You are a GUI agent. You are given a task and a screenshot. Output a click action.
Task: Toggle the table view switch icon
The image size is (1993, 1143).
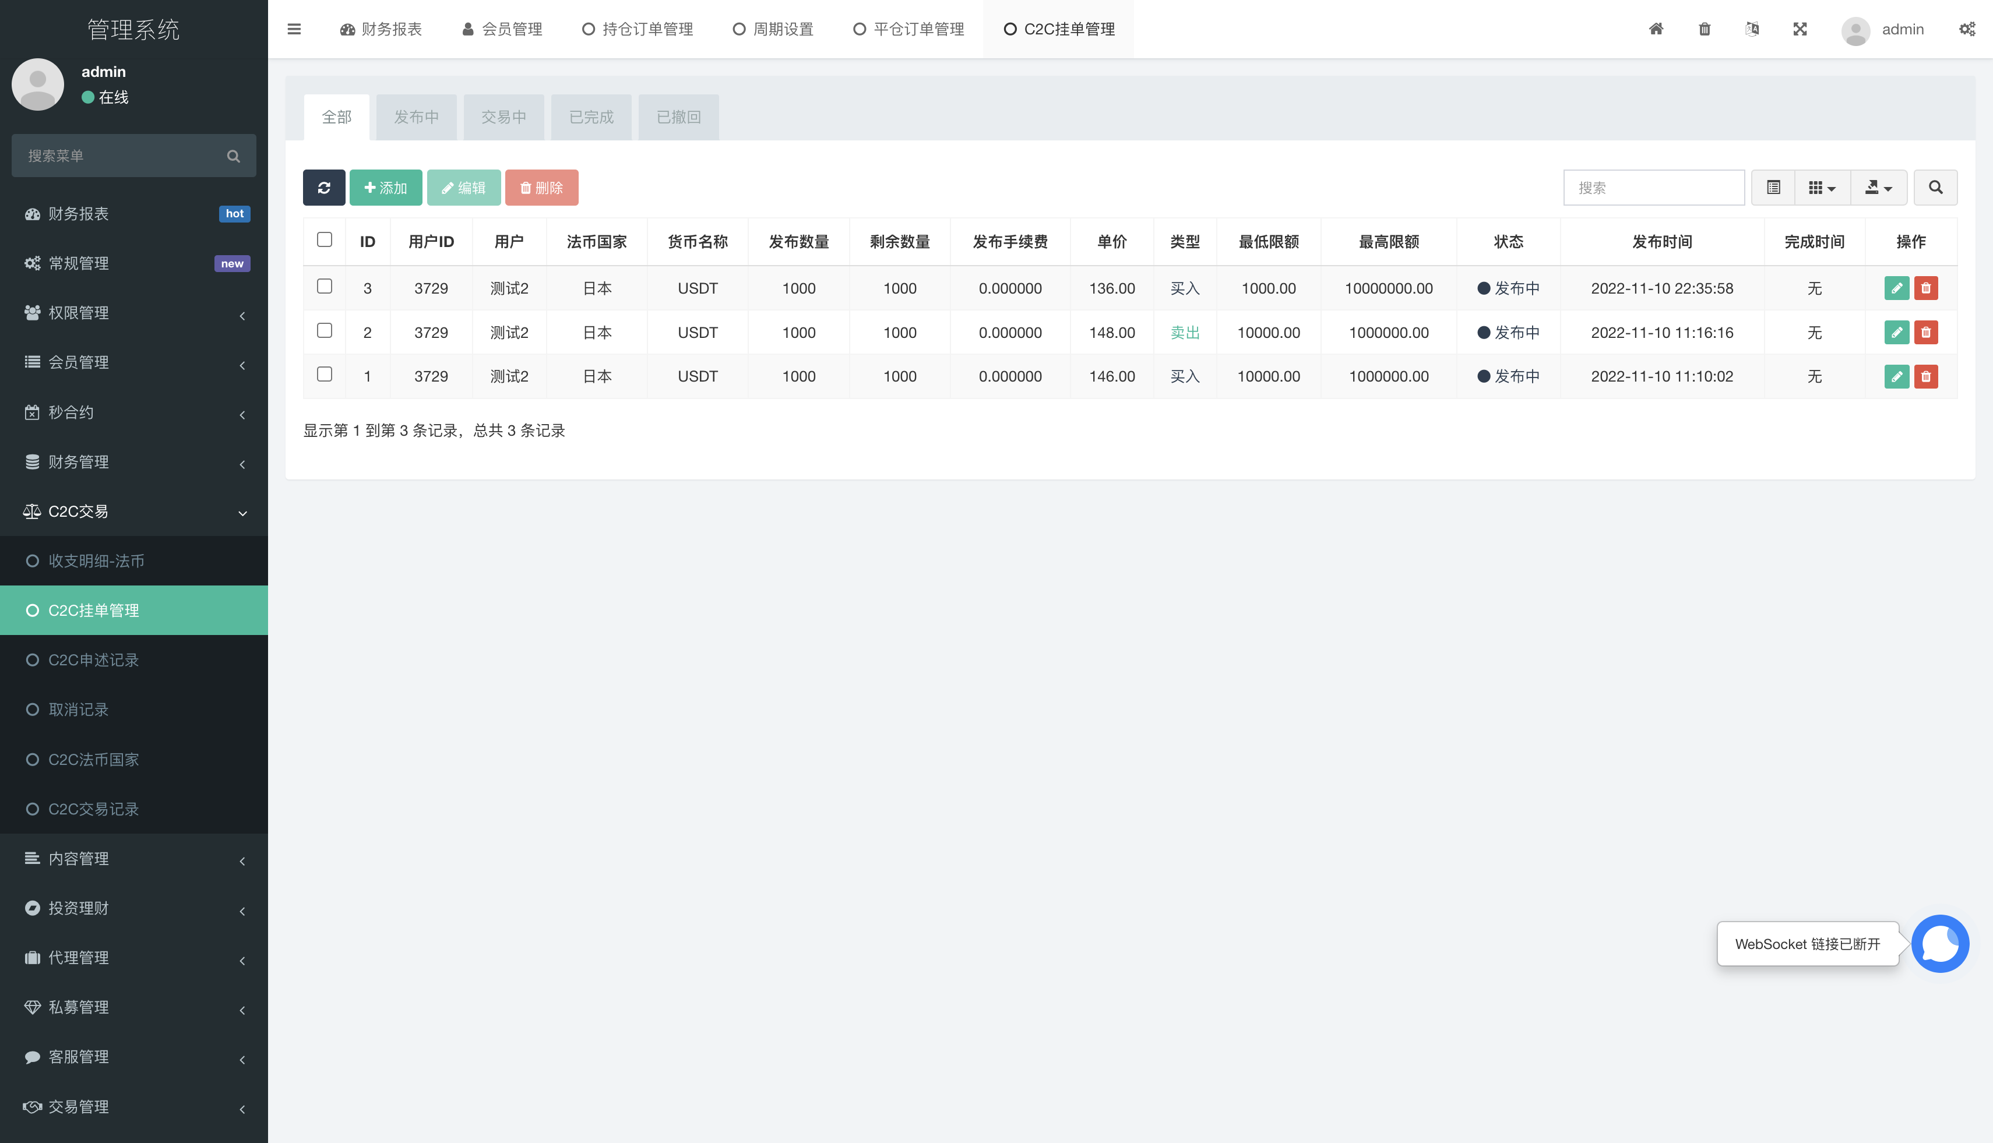coord(1773,188)
